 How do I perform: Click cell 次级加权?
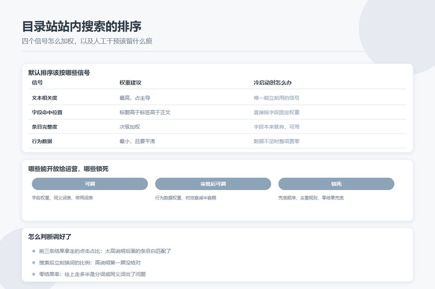click(x=130, y=127)
